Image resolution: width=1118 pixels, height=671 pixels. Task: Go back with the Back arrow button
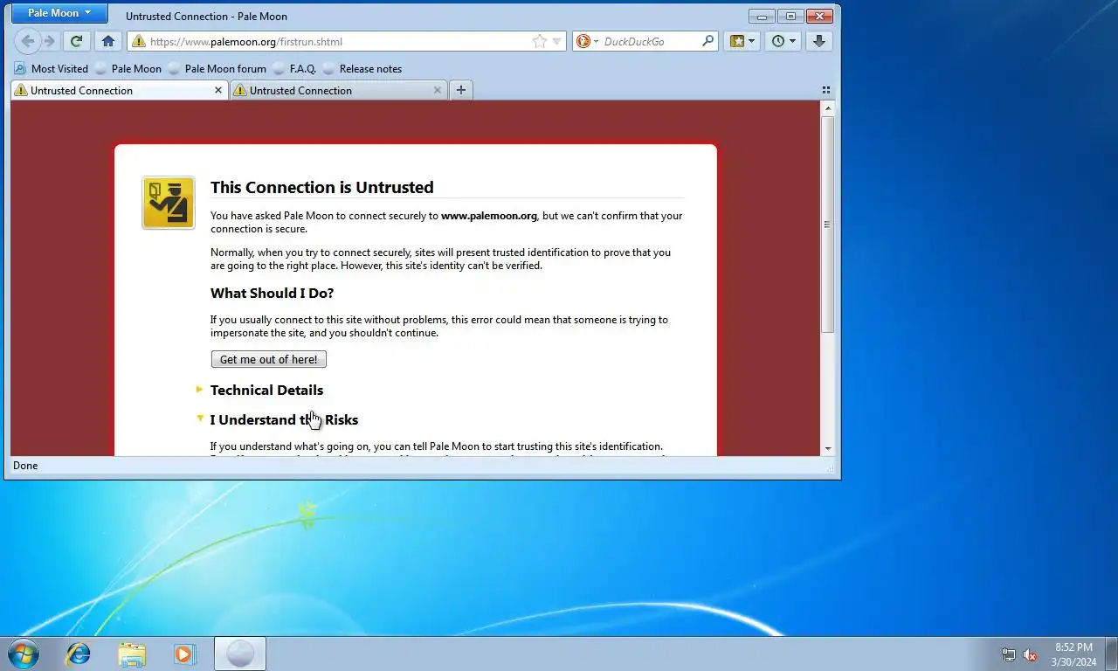pos(27,41)
